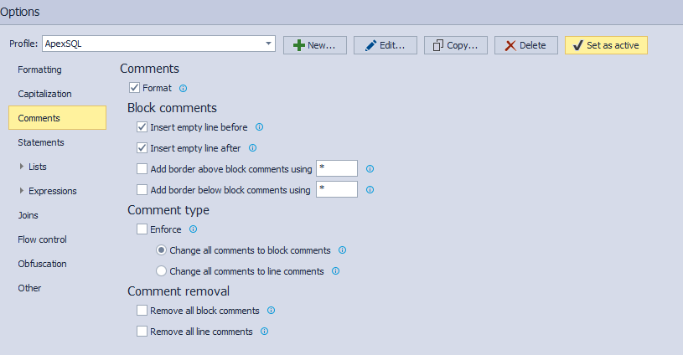Click info icon for border above block comments
Viewport: 683px width, 355px height.
370,169
